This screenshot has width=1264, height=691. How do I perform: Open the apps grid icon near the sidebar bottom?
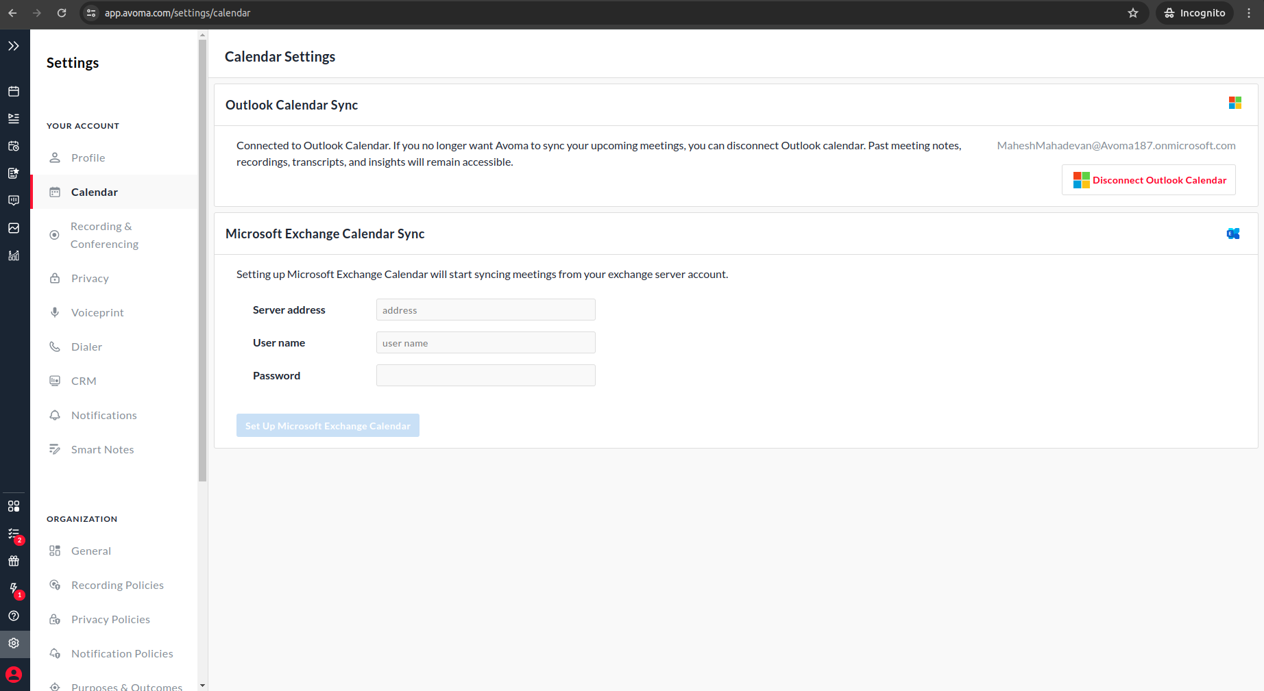14,506
